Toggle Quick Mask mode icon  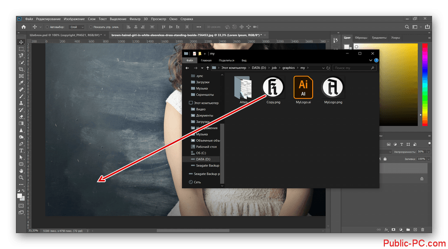21,206
